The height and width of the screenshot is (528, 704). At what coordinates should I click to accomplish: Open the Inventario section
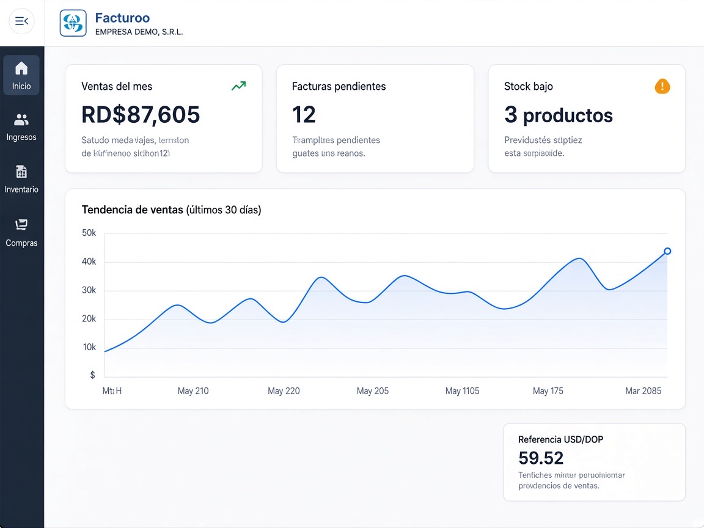[x=21, y=179]
